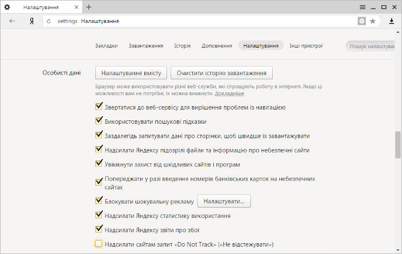Reload the page with the refresh icon

click(49, 21)
